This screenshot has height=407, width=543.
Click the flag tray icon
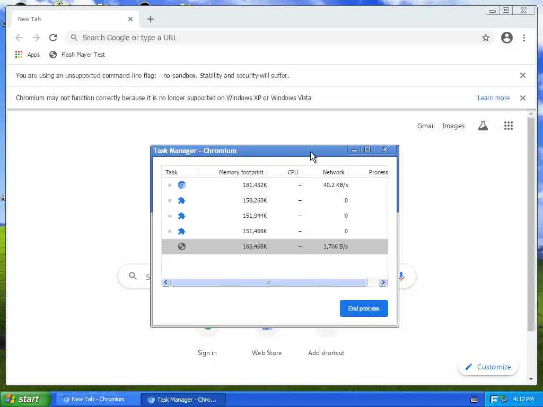(x=494, y=400)
